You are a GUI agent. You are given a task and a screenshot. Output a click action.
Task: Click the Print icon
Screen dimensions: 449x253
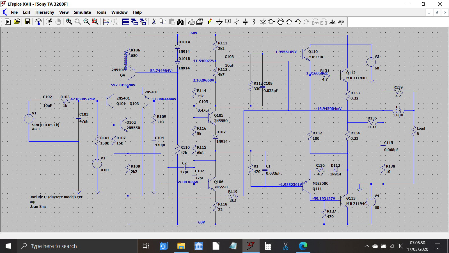tap(191, 22)
